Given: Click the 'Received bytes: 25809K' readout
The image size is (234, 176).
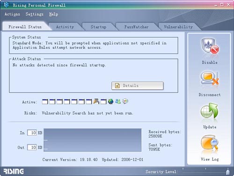Looking at the screenshot, I should [165, 134].
